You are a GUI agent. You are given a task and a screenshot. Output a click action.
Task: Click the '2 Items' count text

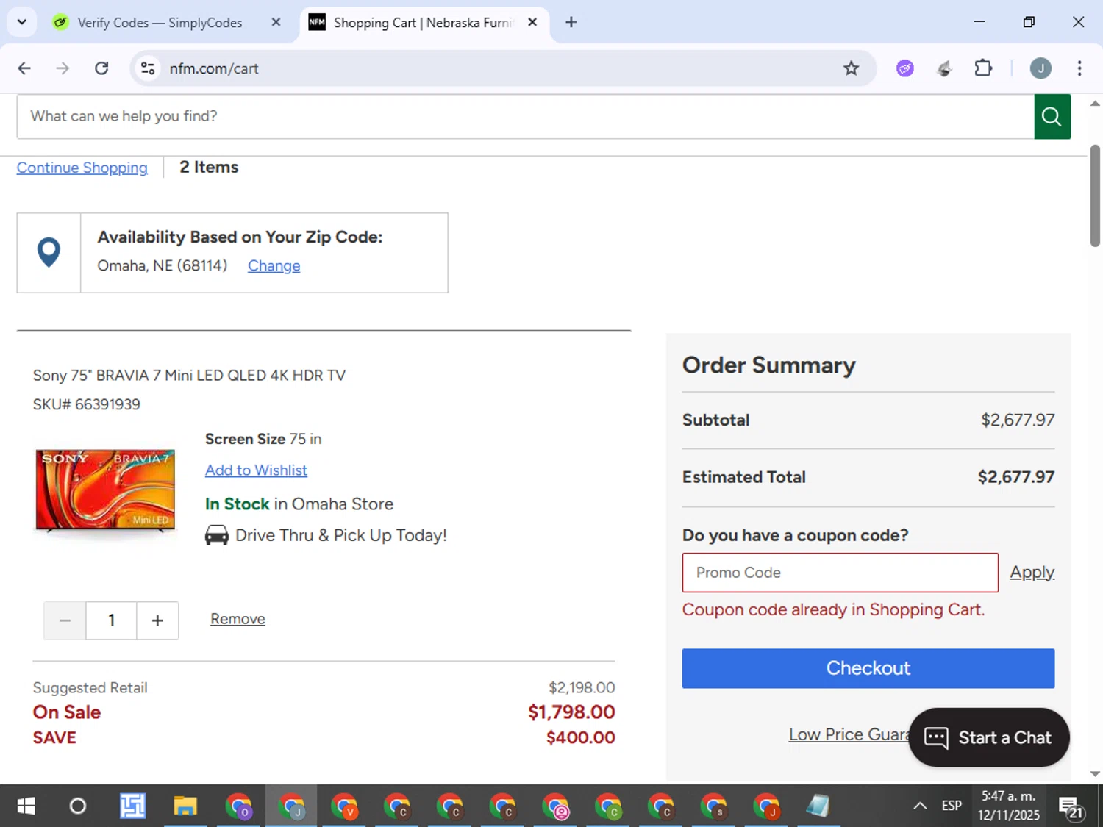tap(209, 168)
